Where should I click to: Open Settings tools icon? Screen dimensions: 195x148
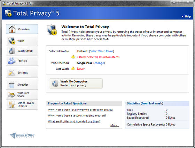click(11, 73)
